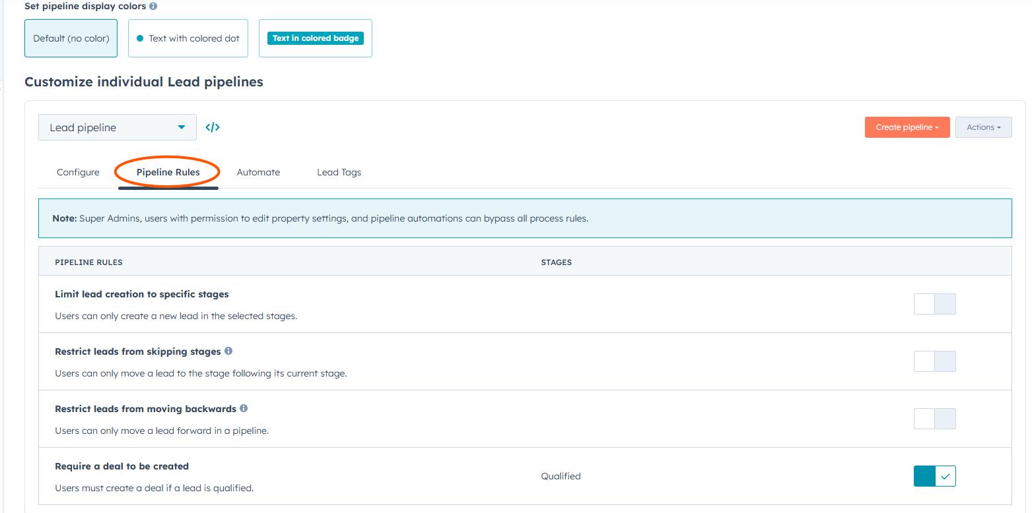Enable Limit lead creation to specific stages toggle
Image resolution: width=1032 pixels, height=513 pixels.
pyautogui.click(x=934, y=304)
